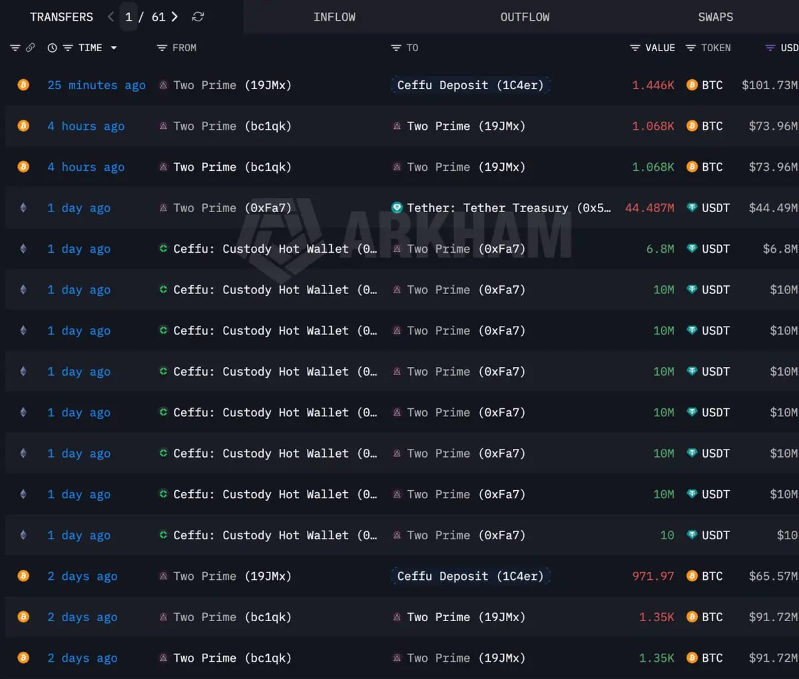Open the TIME column filter
Screen dimensions: 799x679
67,48
